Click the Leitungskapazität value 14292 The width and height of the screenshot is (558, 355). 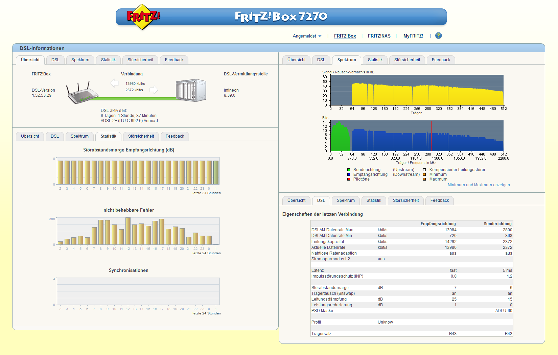coord(450,242)
